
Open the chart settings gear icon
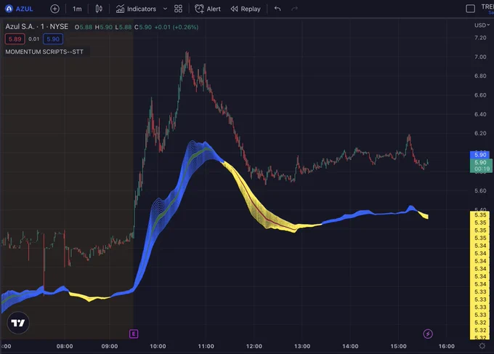tap(482, 346)
